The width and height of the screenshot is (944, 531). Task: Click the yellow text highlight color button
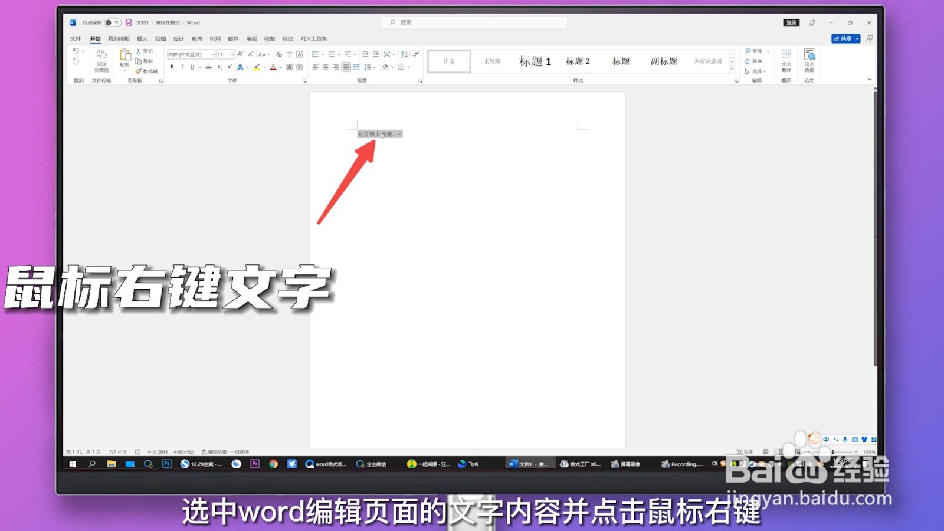tap(257, 67)
